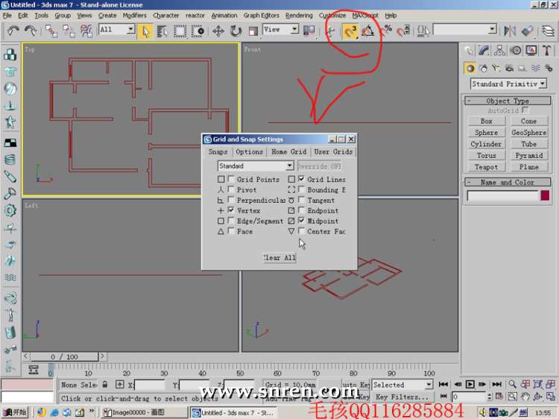
Task: Choose the Rectangular Selection Region tool
Action: coord(180,31)
